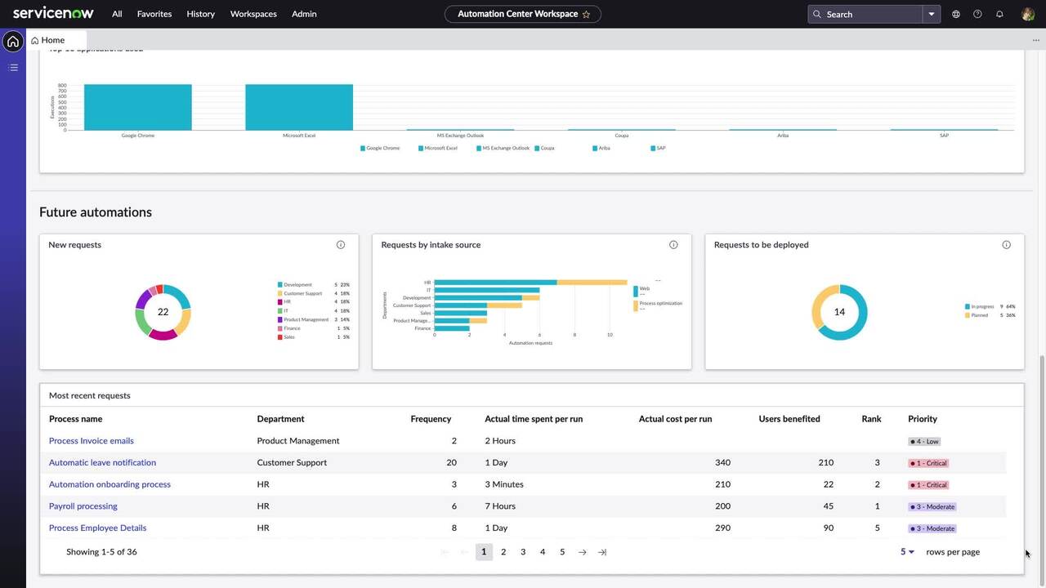Open the help question-mark icon
This screenshot has height=588, width=1046.
coord(977,14)
